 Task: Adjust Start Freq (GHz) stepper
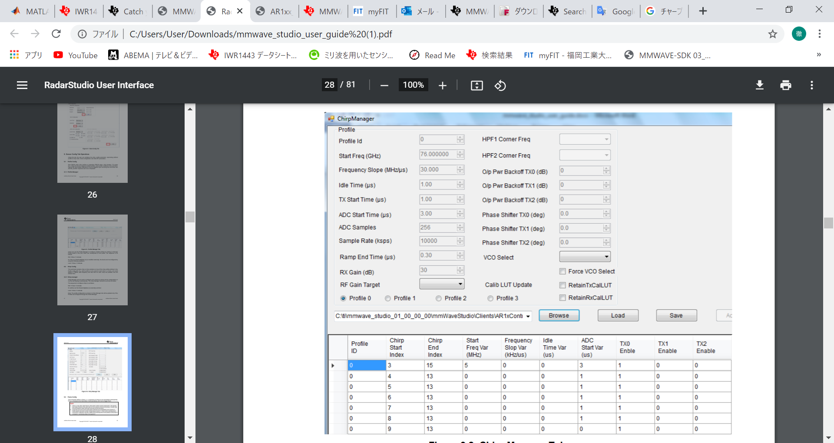click(460, 154)
